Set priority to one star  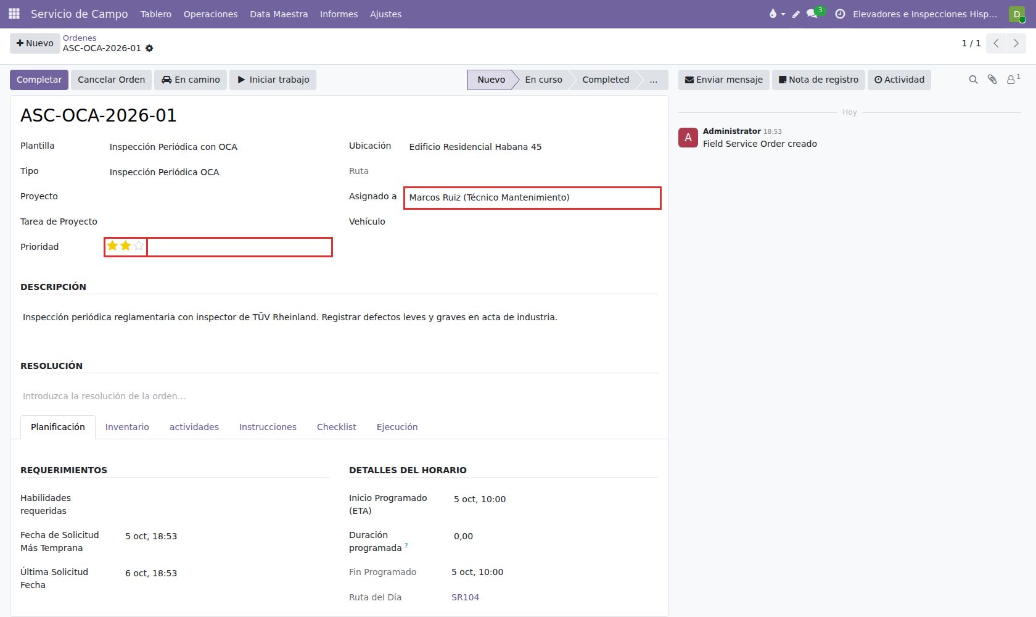pos(112,246)
